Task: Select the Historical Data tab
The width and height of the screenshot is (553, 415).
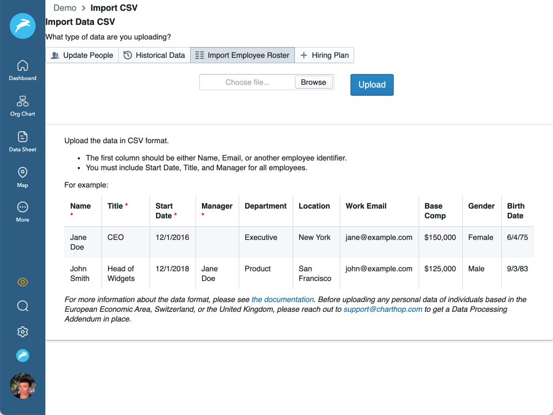Action: click(154, 55)
